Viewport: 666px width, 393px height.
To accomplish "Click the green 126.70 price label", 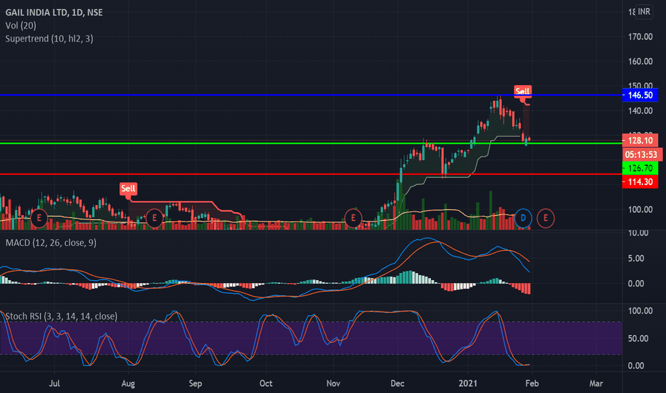I will coord(640,168).
